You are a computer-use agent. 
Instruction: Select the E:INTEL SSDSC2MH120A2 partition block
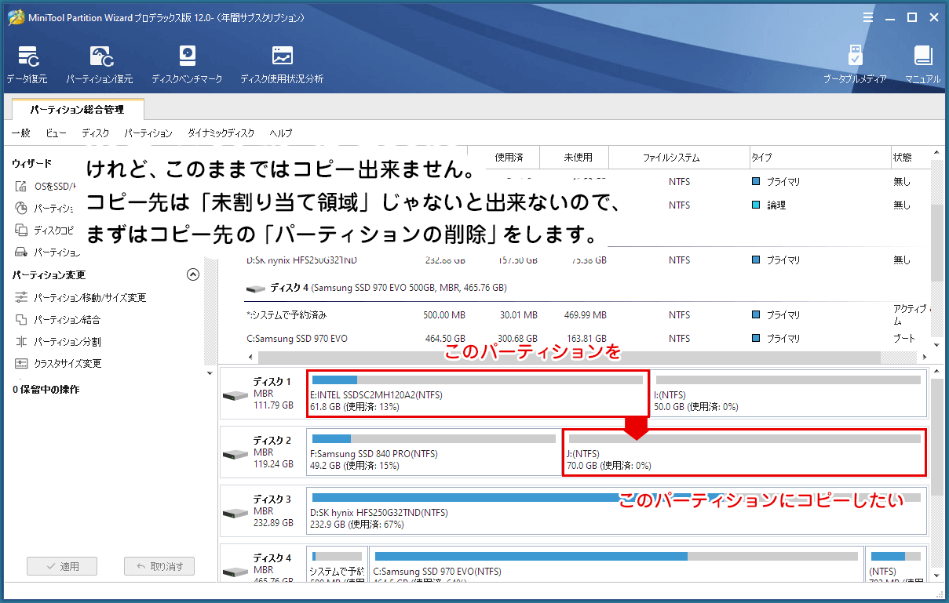tap(477, 394)
